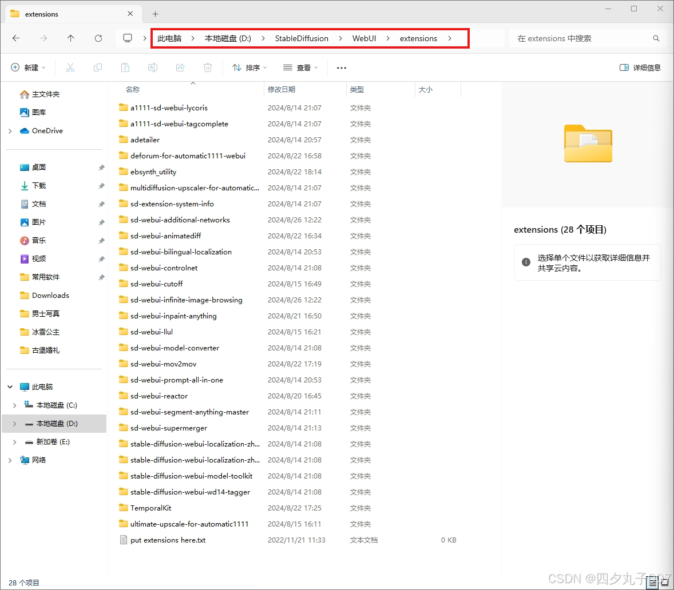Select the sd-webui-animatediff folder name
Image resolution: width=674 pixels, height=590 pixels.
[166, 236]
